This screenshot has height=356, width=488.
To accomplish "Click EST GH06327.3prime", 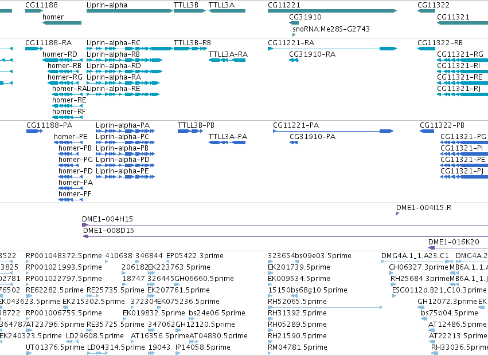I will click(x=419, y=267).
